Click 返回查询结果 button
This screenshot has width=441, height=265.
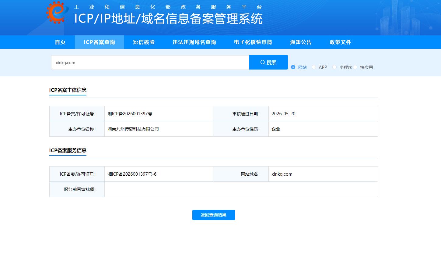[x=214, y=215]
